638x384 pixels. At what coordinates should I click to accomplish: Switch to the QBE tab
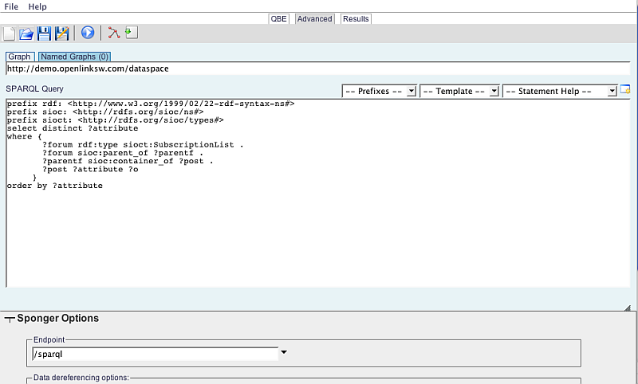point(278,18)
